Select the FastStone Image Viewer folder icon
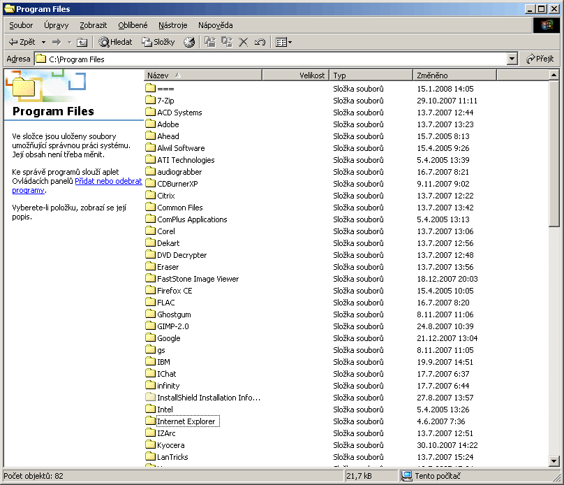Screen dimensions: 564x485 (x=150, y=278)
